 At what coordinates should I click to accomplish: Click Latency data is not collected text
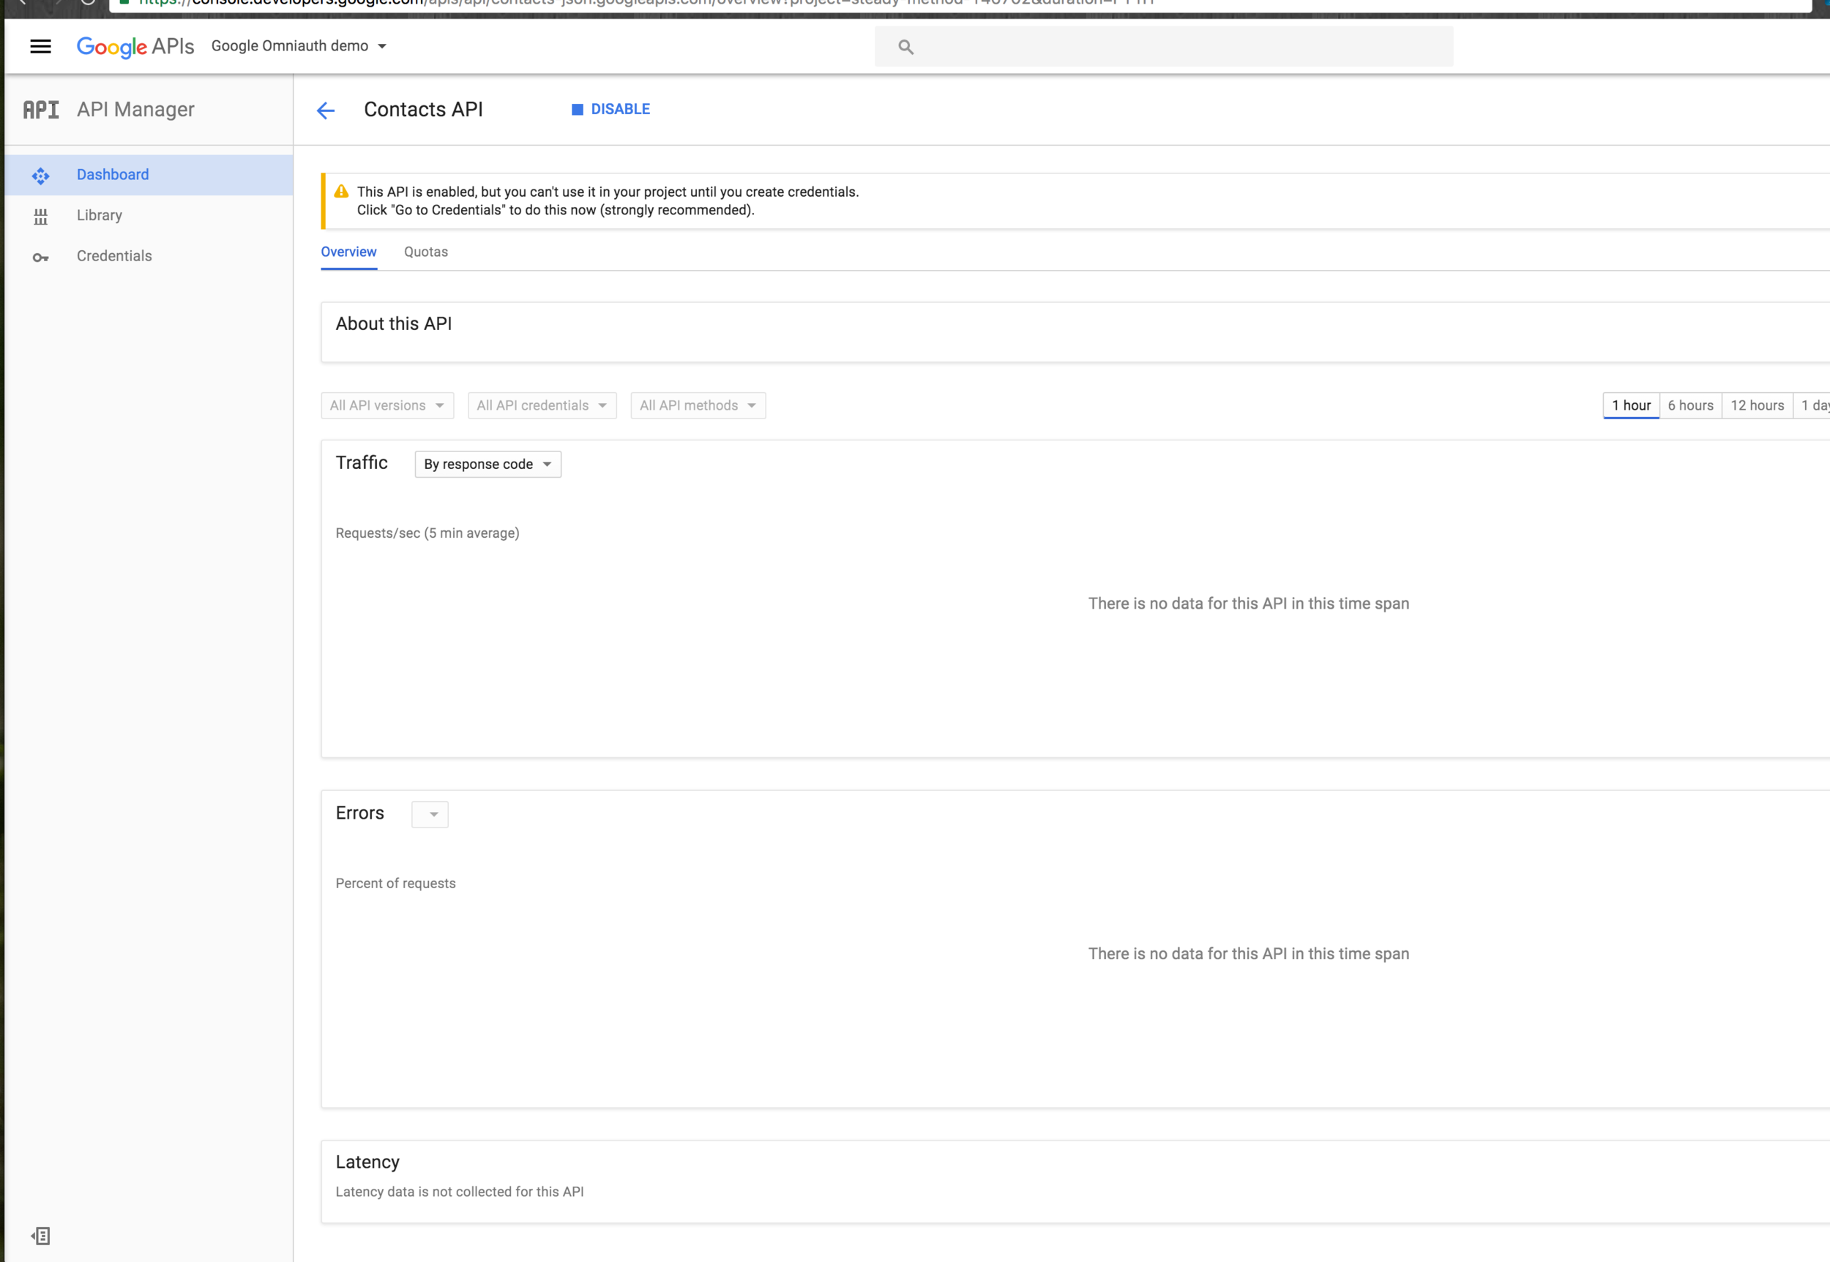point(460,1192)
